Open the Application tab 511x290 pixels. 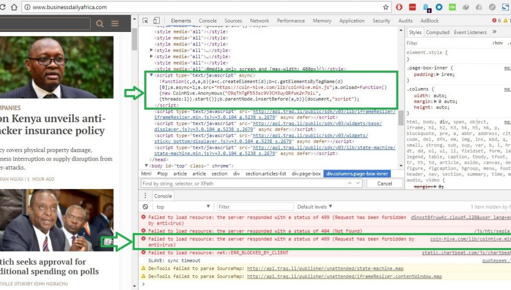(x=352, y=20)
